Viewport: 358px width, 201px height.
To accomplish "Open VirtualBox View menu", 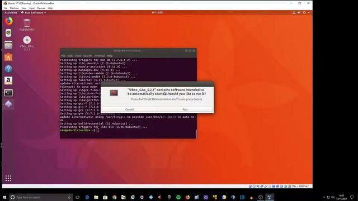I will pos(23,8).
